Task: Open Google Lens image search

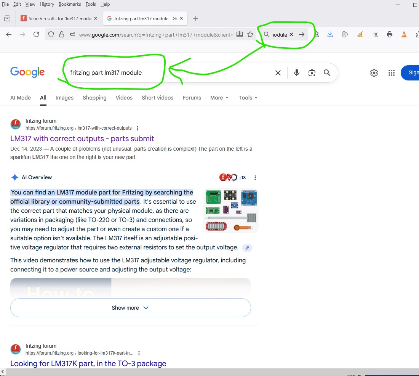Action: click(x=312, y=73)
